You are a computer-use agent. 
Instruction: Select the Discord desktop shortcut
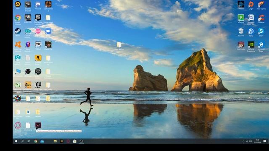tap(38, 4)
